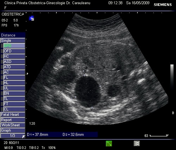Toggle the indicator box beside OFD
This screenshot has width=176, height=150.
[2, 51]
